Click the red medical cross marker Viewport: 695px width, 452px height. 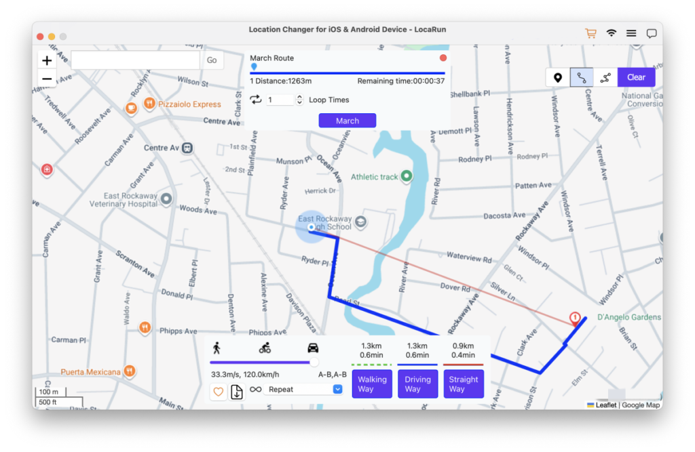tap(47, 169)
